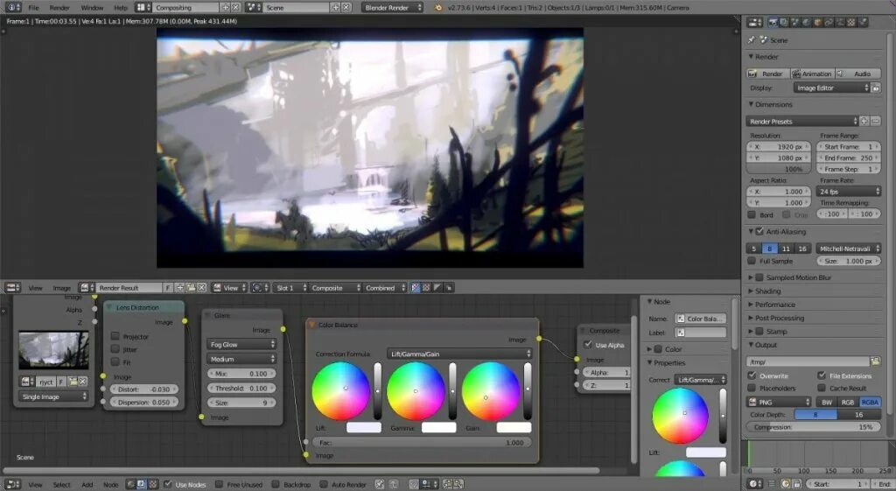Open the output path folder browse icon

point(875,361)
